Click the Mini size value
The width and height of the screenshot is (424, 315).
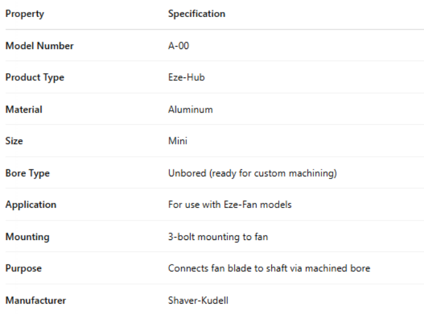177,141
